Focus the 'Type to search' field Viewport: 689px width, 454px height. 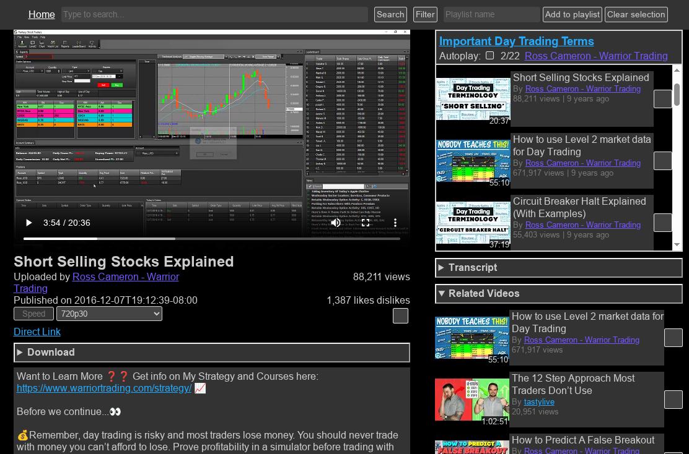tap(214, 14)
